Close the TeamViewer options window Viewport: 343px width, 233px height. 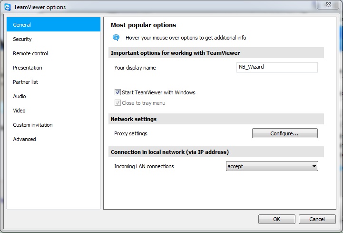pyautogui.click(x=328, y=5)
